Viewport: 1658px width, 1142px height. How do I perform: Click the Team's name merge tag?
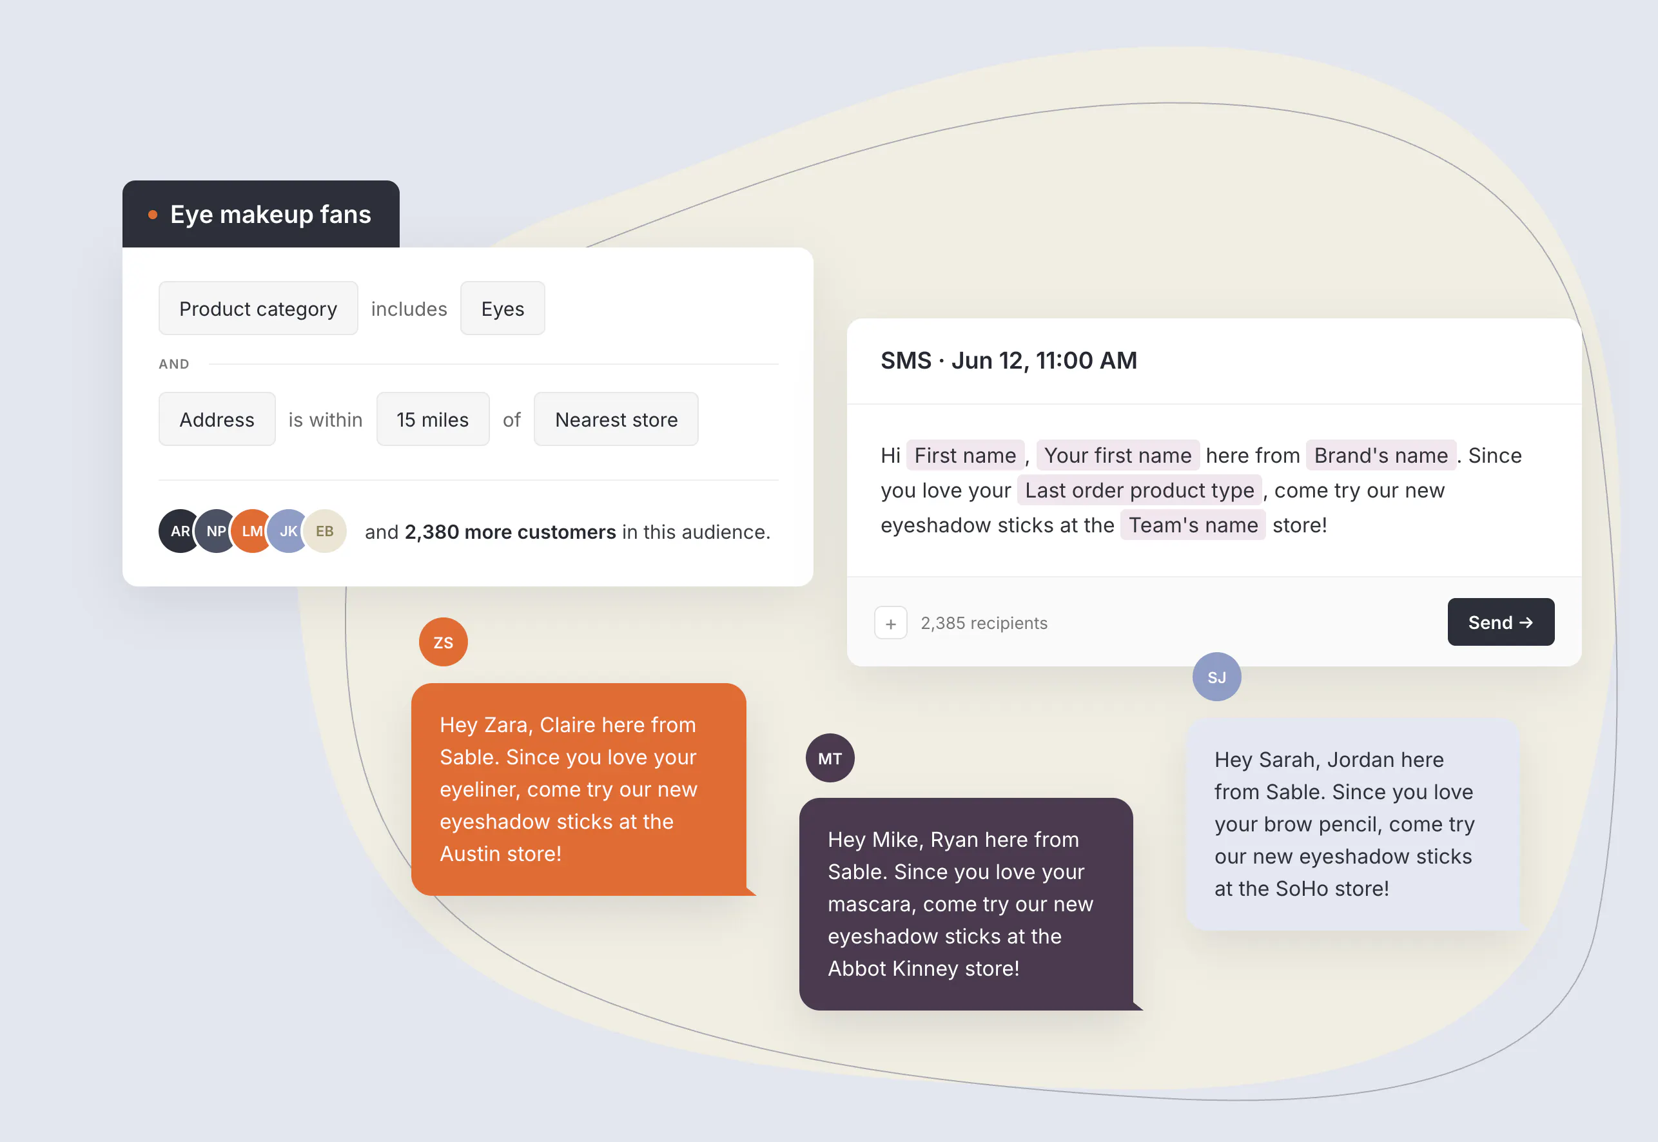[1193, 525]
